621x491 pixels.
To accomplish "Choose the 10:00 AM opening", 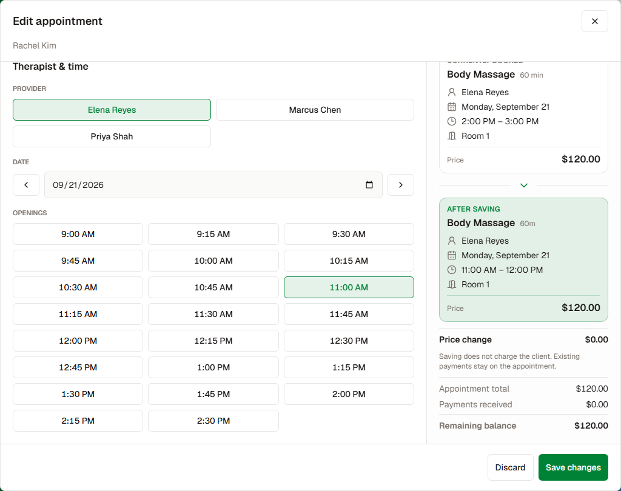I will [213, 261].
